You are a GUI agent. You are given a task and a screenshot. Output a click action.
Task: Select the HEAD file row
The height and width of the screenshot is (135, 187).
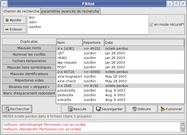(120, 58)
